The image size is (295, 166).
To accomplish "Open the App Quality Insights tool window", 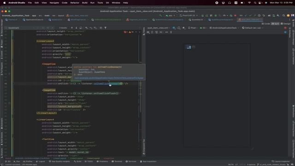I will [x=59, y=161].
